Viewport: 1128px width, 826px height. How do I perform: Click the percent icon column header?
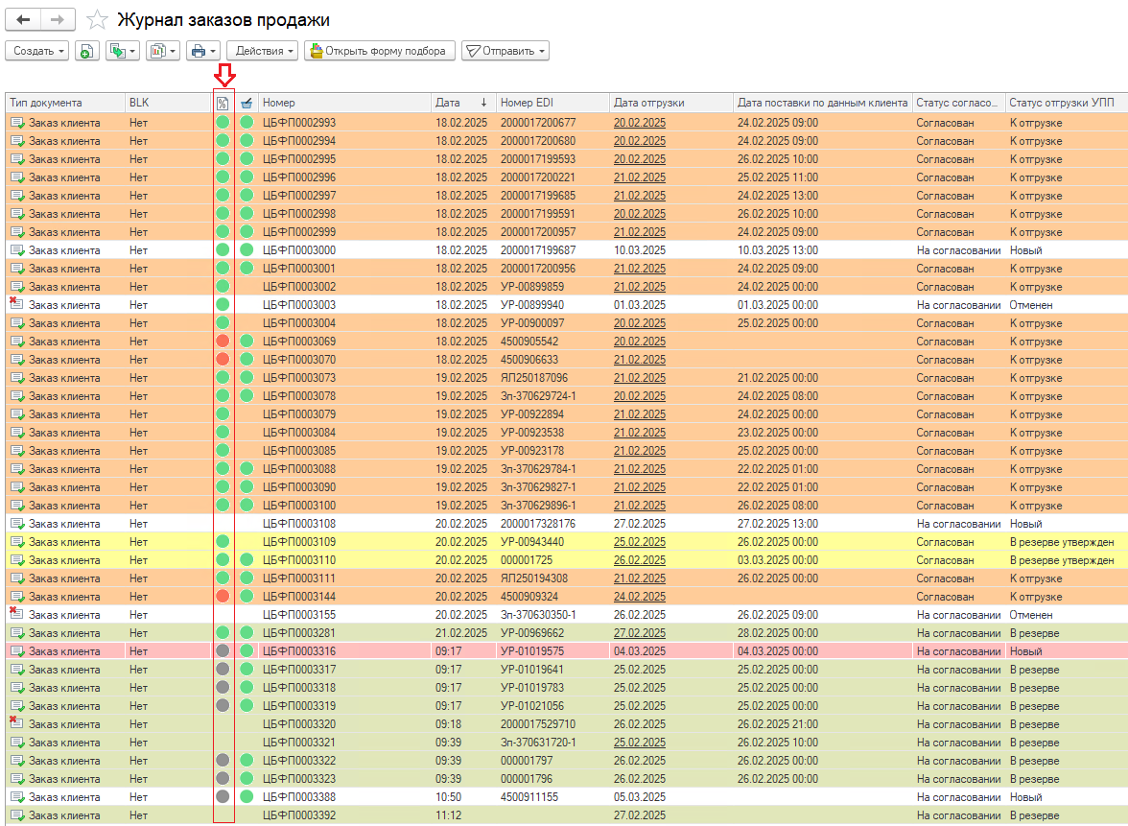[x=223, y=103]
